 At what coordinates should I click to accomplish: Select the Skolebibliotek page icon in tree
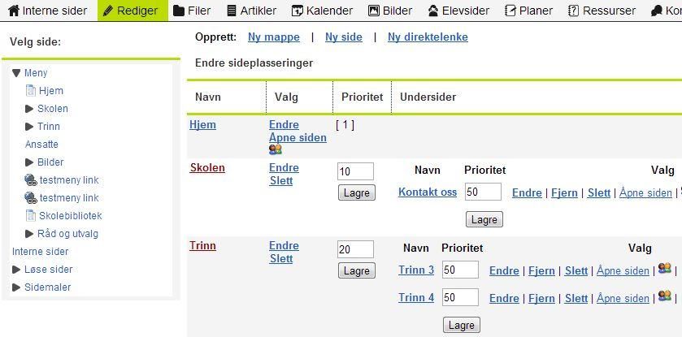point(31,215)
